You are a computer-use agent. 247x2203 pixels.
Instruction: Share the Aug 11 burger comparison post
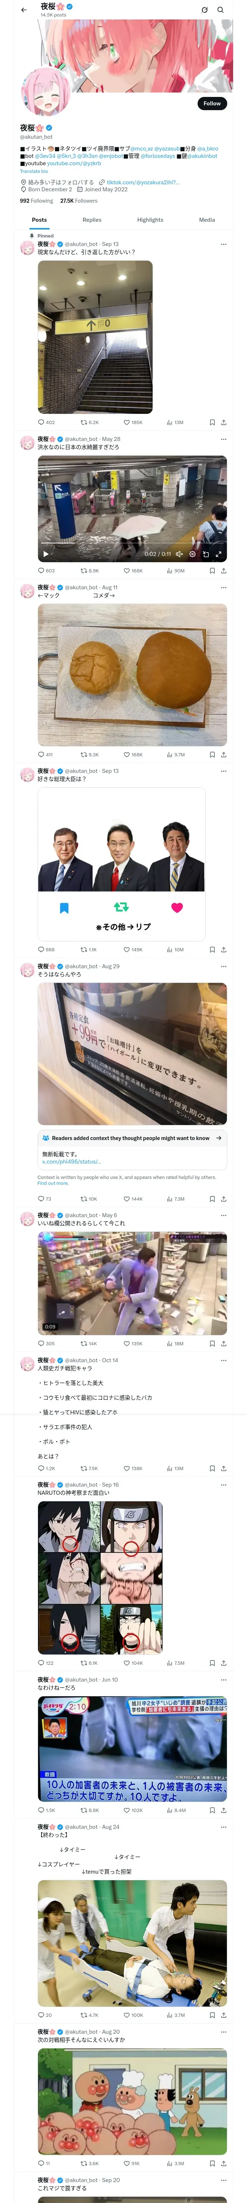pyautogui.click(x=223, y=754)
